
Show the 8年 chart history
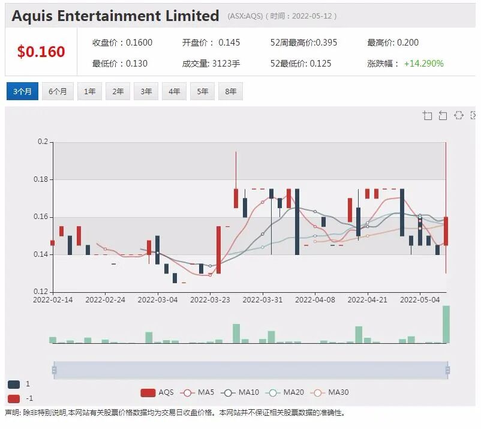[231, 91]
